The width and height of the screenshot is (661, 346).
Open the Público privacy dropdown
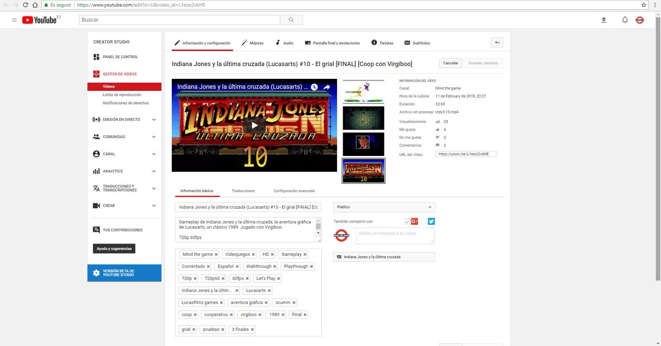[x=384, y=207]
